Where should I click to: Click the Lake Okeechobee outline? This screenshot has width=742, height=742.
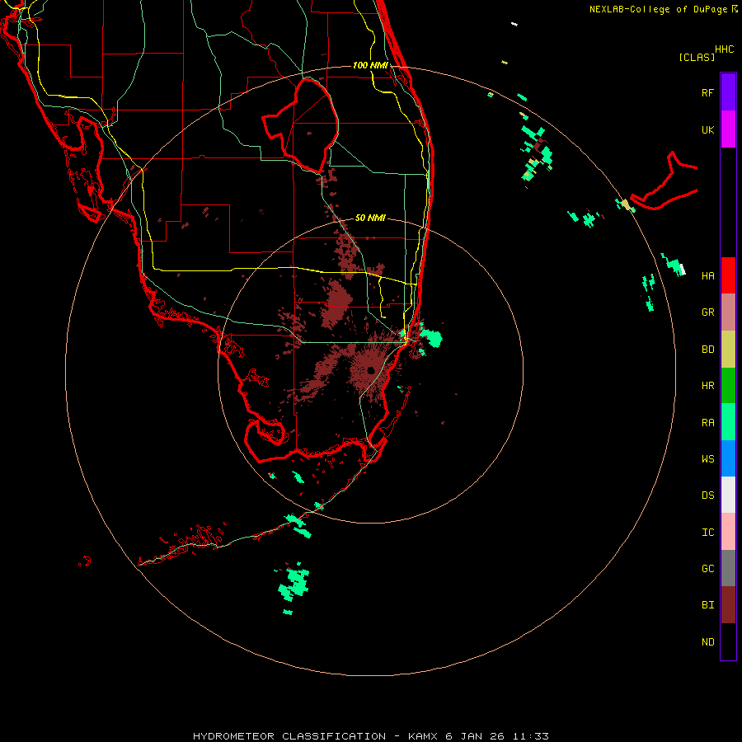[302, 125]
